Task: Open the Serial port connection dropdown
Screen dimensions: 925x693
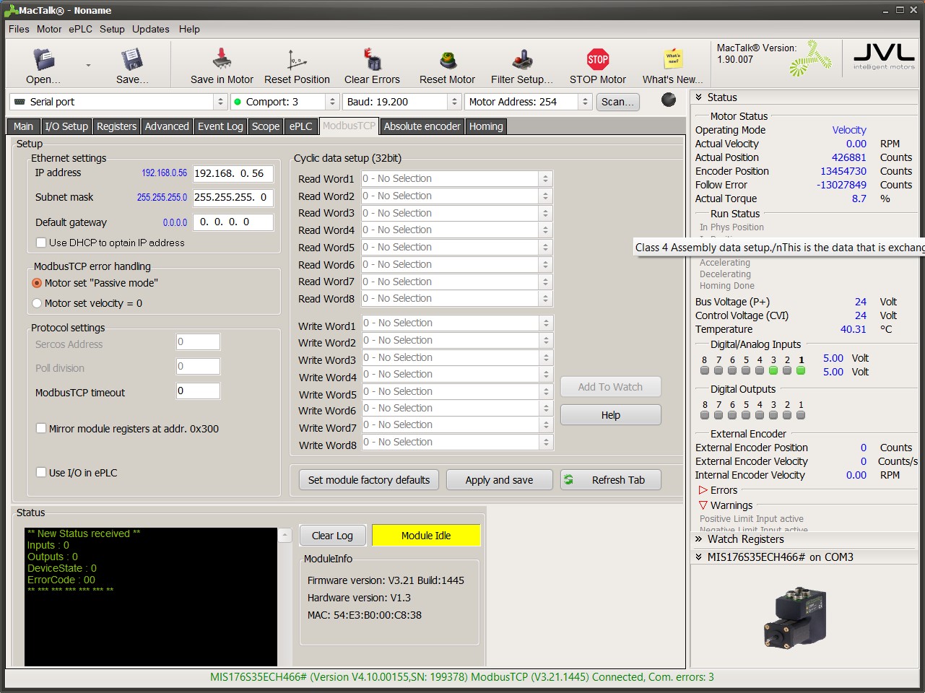Action: tap(221, 102)
